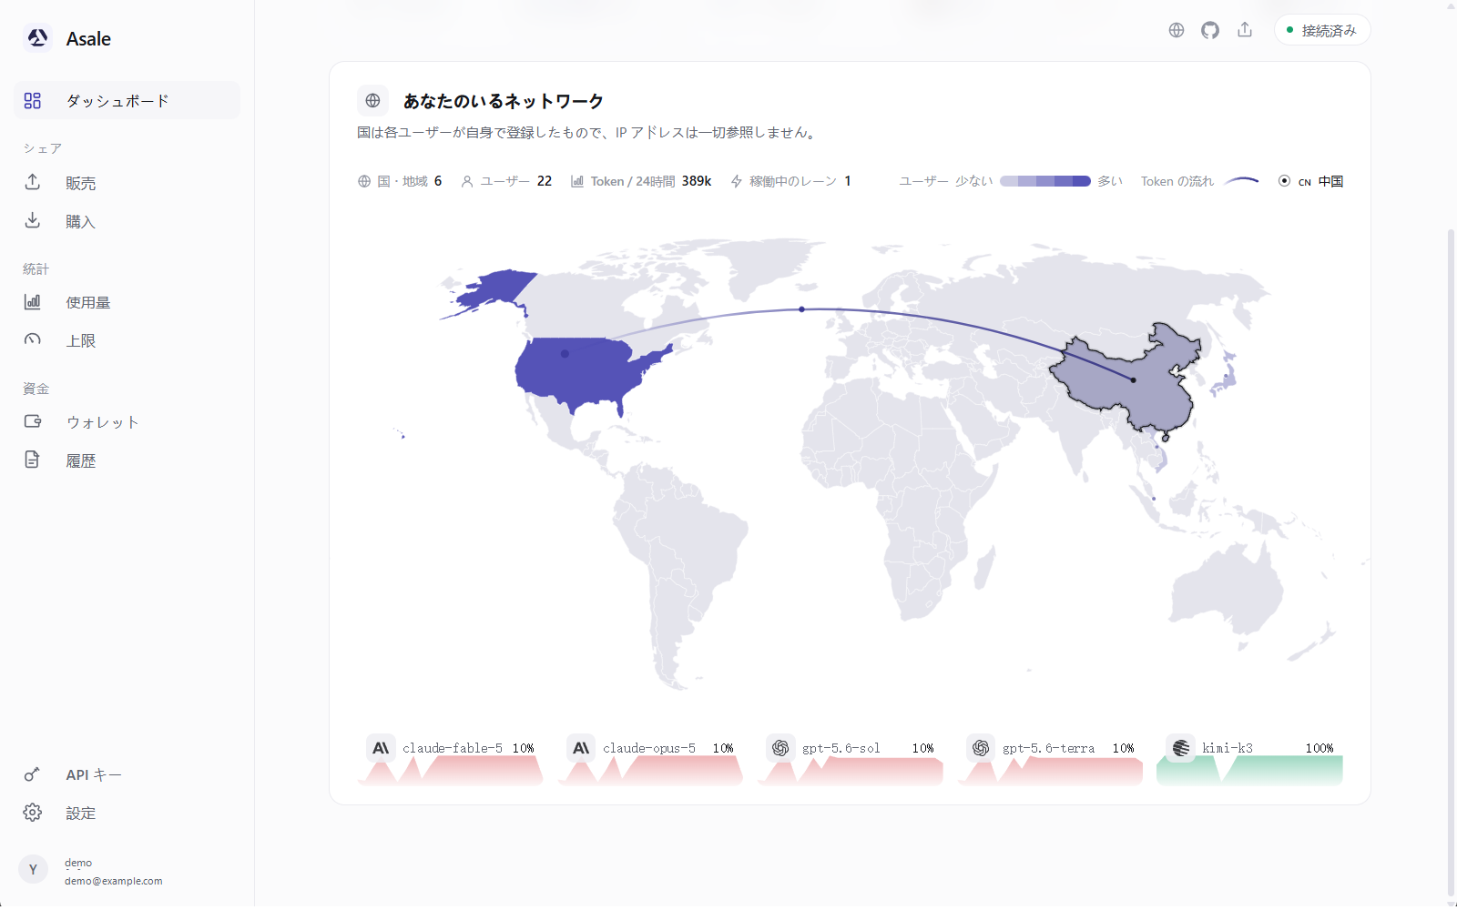Click the gpt-5.6-sol OpenAI icon
This screenshot has width=1457, height=910.
(780, 748)
